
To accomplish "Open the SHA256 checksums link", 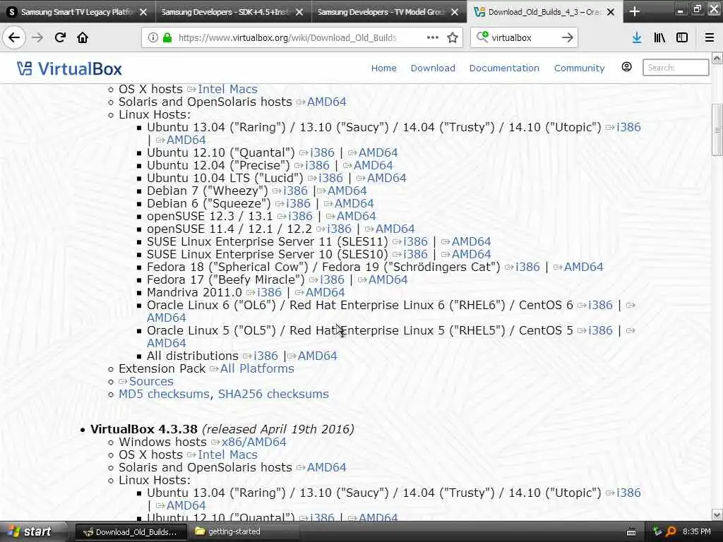I will (273, 394).
